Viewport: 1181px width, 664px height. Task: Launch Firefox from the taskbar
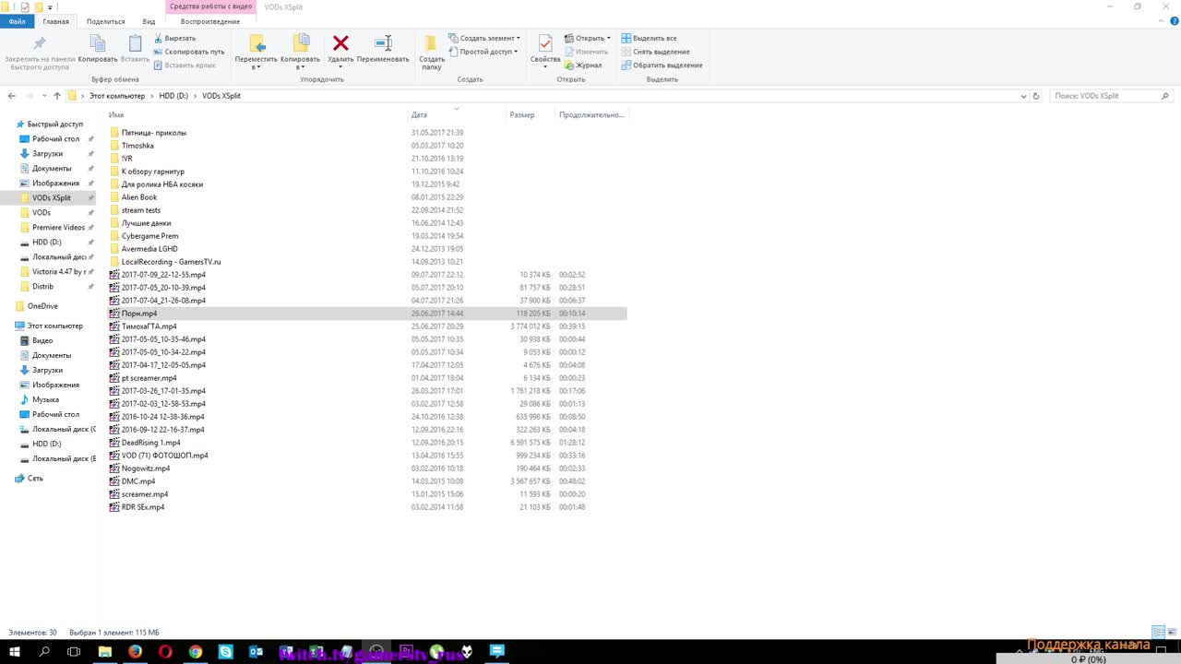[x=136, y=652]
